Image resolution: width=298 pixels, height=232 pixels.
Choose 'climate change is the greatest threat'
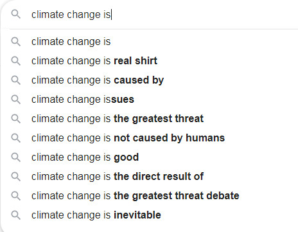click(150, 119)
